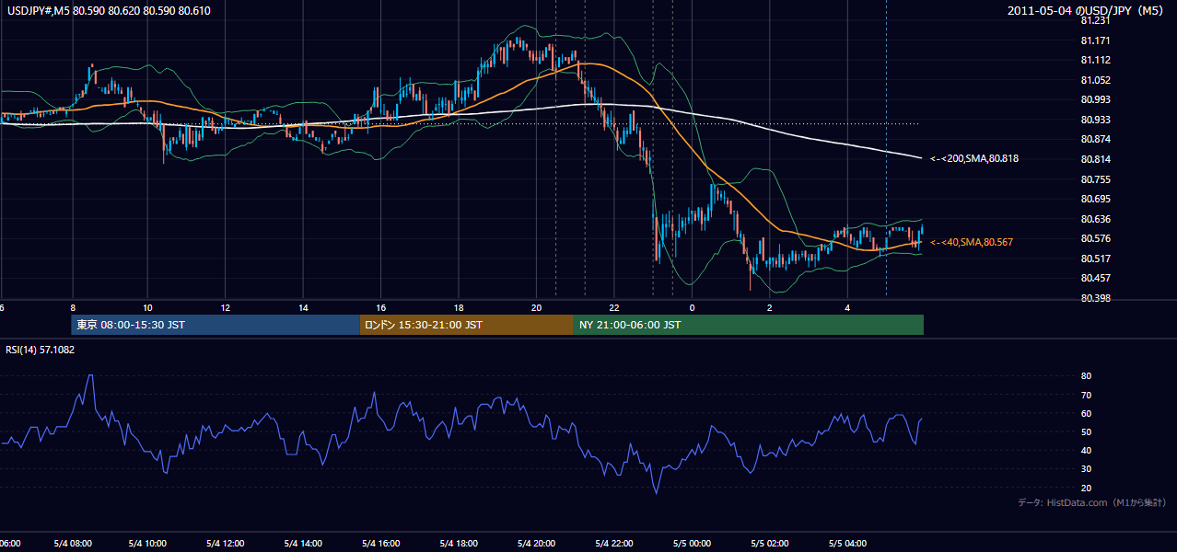Click the RSI axis 70 level label
Image resolution: width=1177 pixels, height=552 pixels.
(1087, 395)
